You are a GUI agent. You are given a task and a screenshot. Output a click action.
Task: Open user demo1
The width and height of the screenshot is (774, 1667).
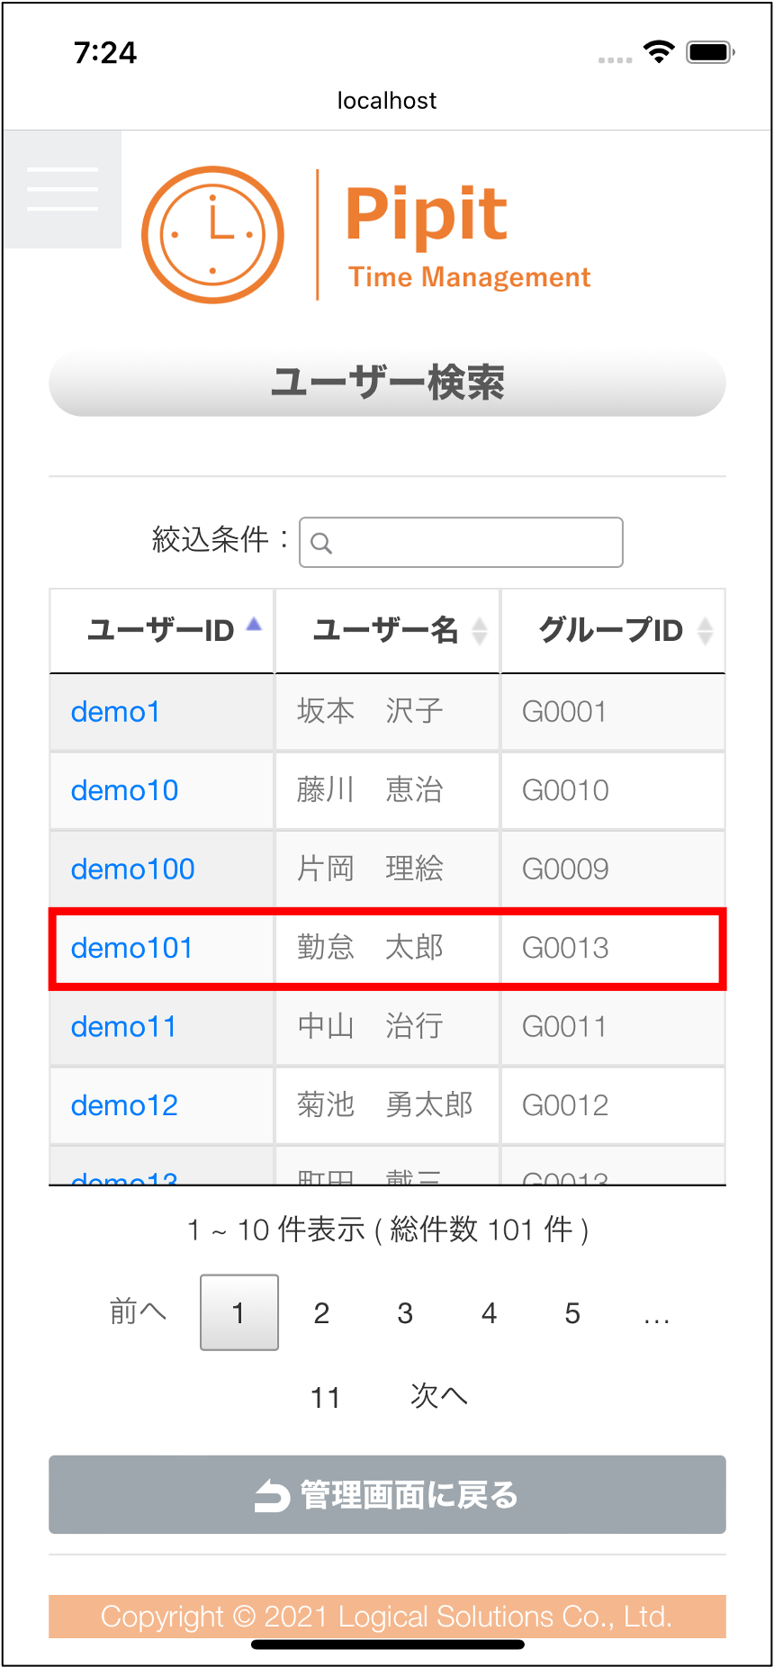[x=115, y=712]
